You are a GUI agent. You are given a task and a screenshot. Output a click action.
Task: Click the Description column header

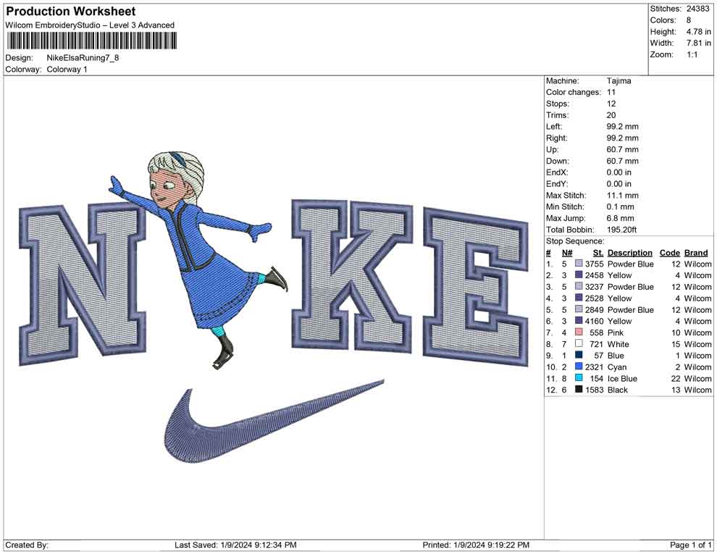[x=629, y=253]
